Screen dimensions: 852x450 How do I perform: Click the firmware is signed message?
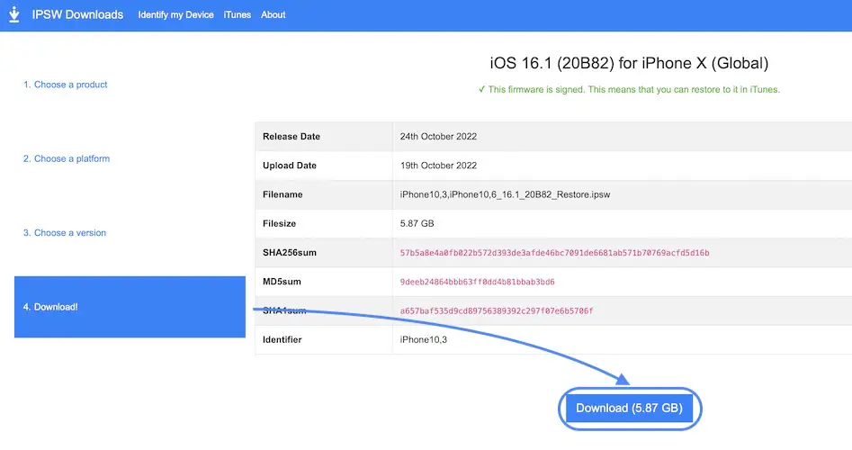pos(633,90)
